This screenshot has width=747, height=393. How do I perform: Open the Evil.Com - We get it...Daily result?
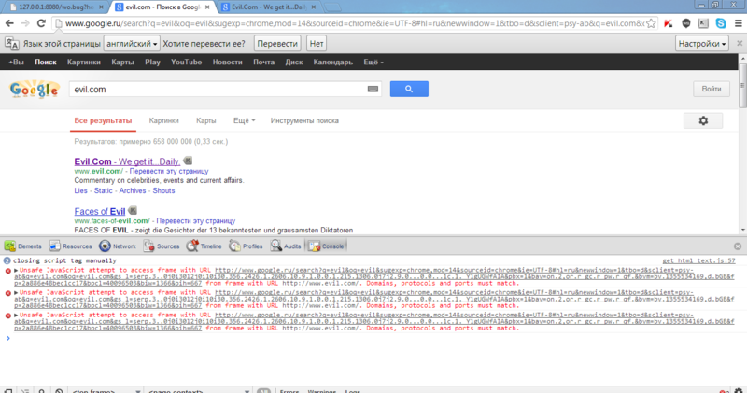click(x=127, y=161)
